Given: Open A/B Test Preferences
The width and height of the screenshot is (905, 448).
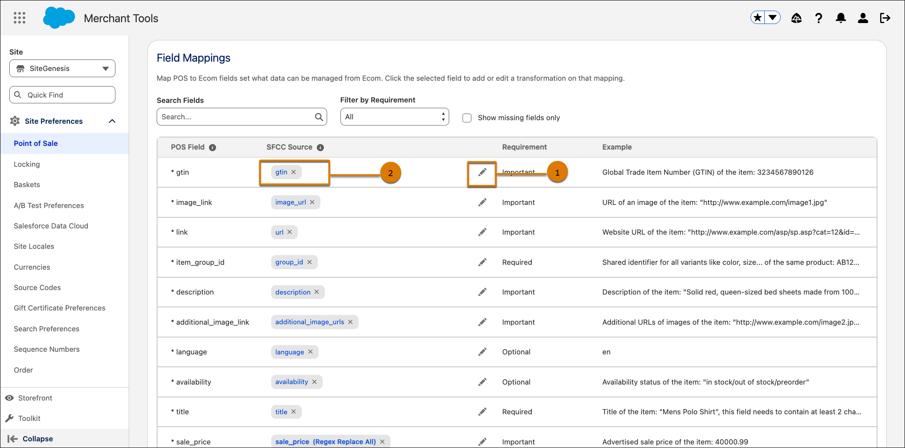Looking at the screenshot, I should [x=49, y=205].
